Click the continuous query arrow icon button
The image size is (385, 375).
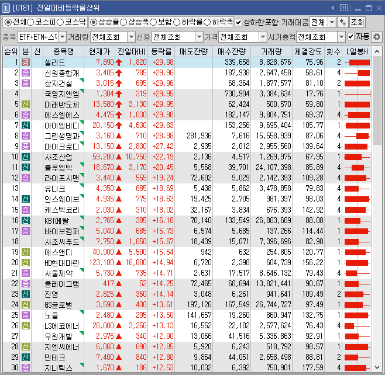[x=342, y=23]
